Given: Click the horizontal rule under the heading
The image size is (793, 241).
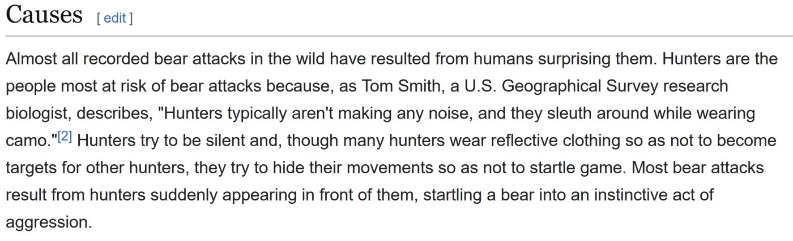Looking at the screenshot, I should (396, 36).
